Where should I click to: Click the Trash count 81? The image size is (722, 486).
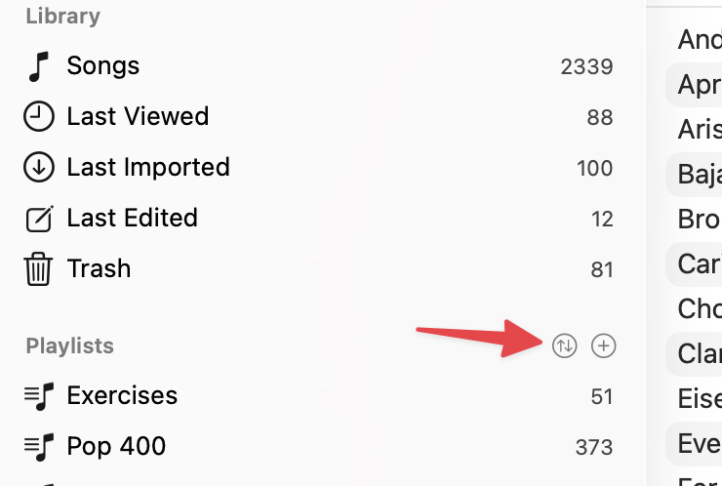click(601, 270)
